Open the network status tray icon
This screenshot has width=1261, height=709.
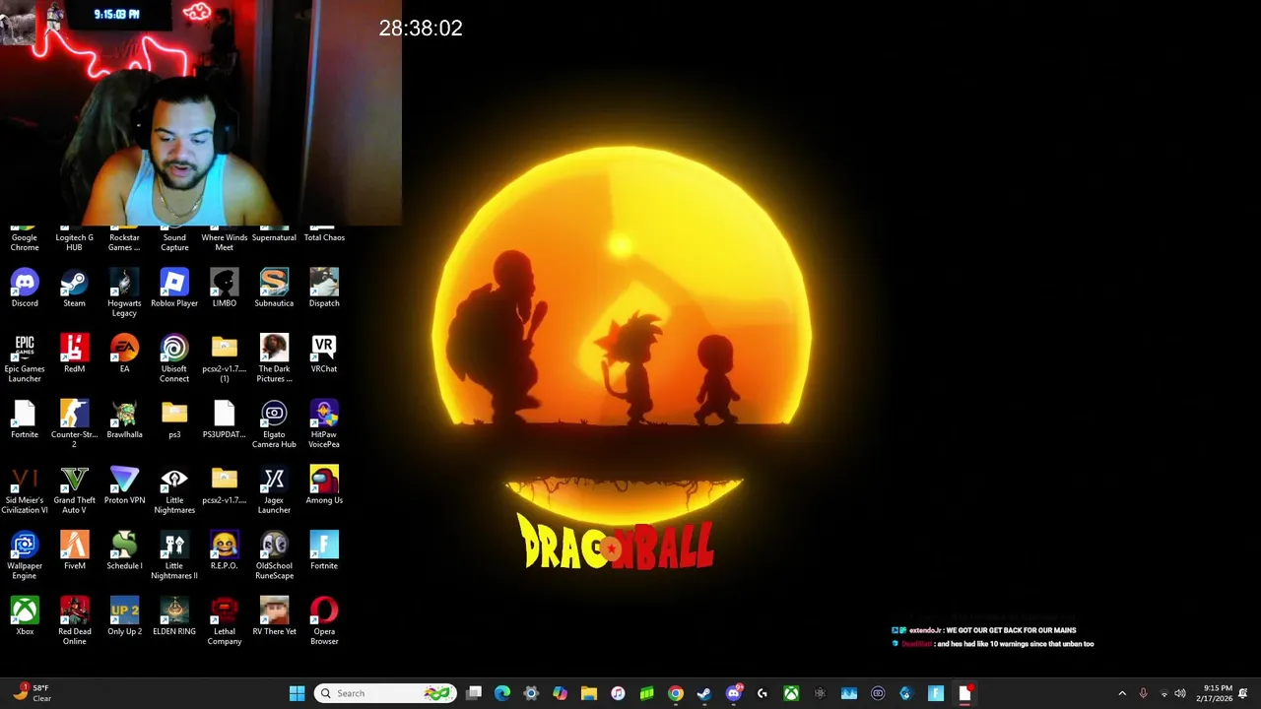1163,693
